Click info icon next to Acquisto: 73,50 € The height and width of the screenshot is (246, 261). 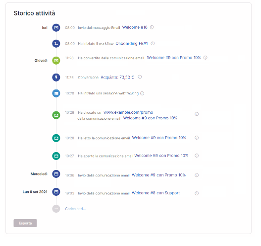coord(140,77)
